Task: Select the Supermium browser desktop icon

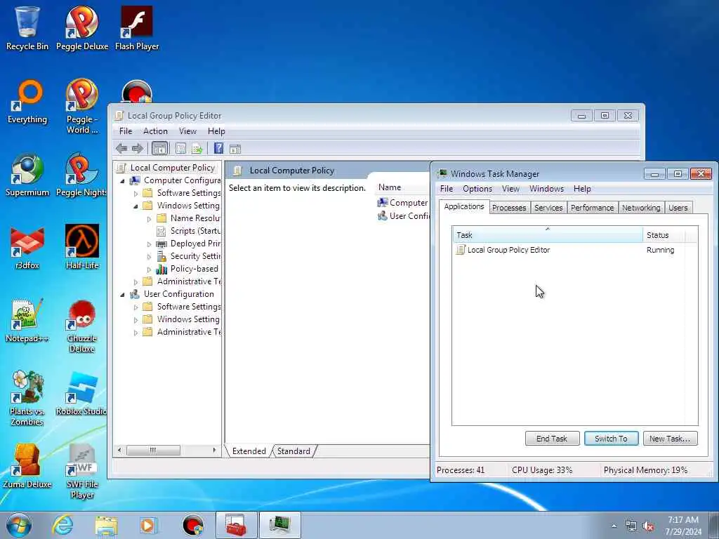Action: click(27, 175)
